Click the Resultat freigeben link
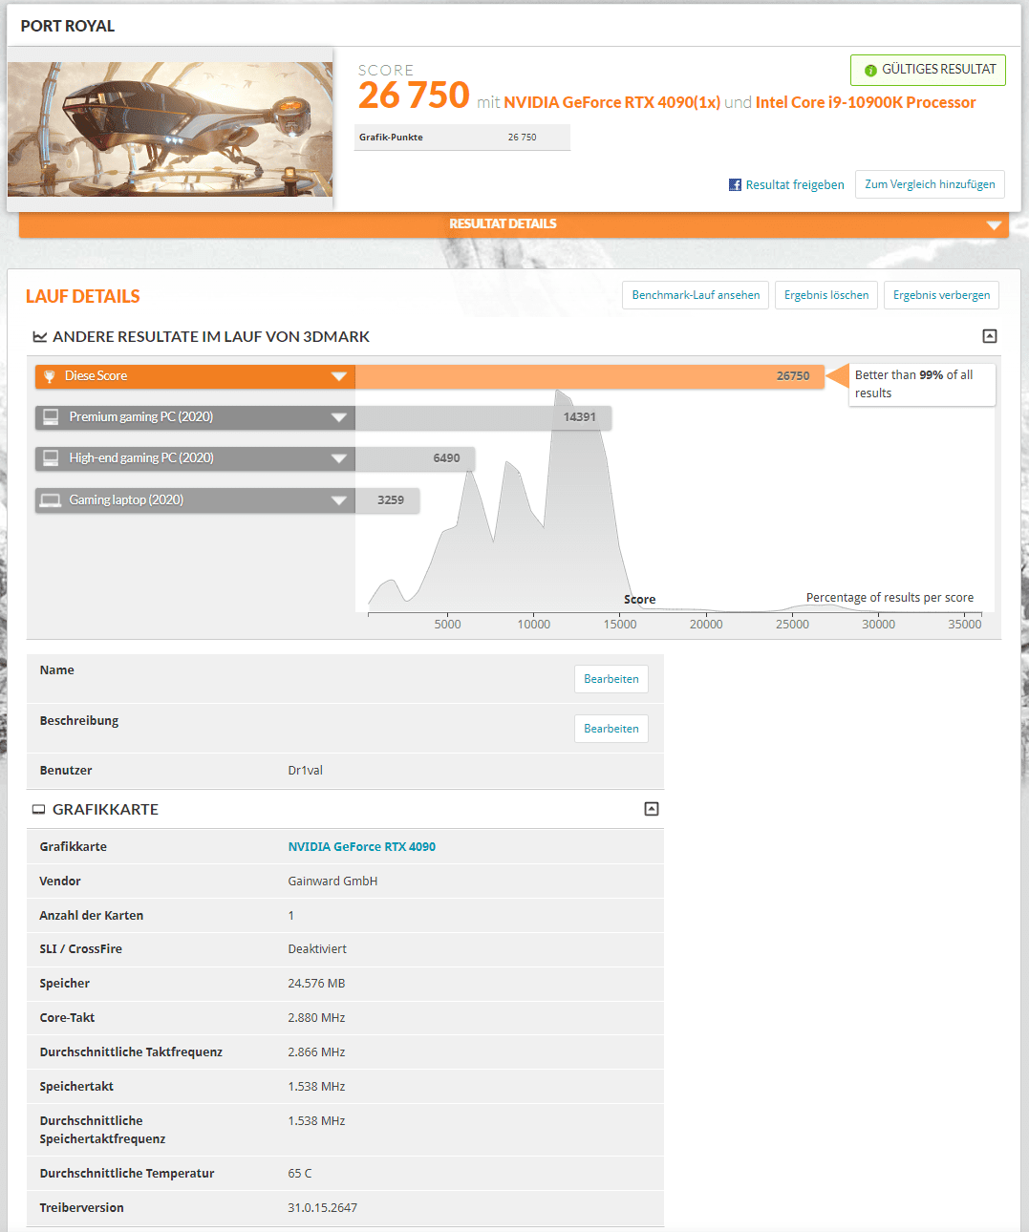Image resolution: width=1029 pixels, height=1232 pixels. pyautogui.click(x=795, y=185)
